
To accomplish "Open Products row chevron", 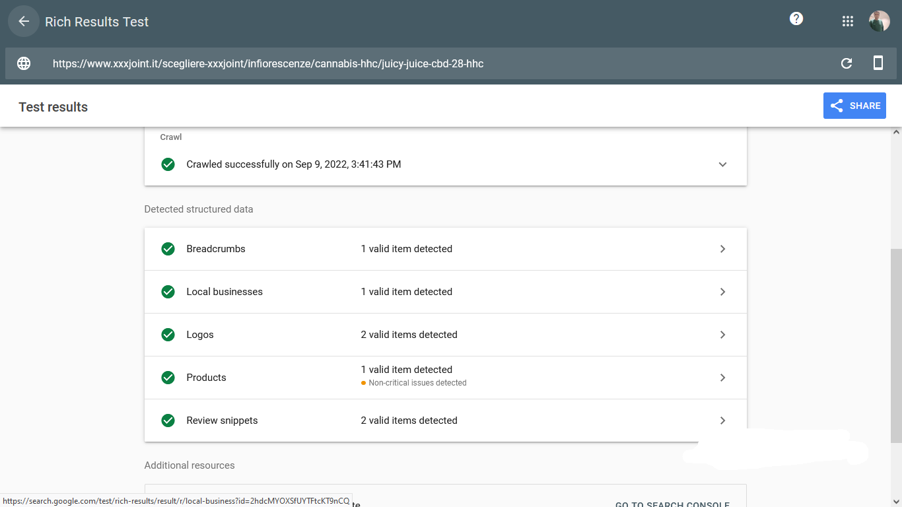I will tap(722, 378).
